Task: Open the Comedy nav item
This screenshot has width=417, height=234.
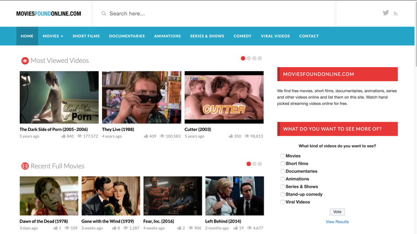Action: coord(242,36)
